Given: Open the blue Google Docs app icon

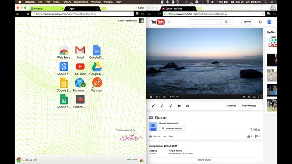Looking at the screenshot, I should [x=97, y=50].
